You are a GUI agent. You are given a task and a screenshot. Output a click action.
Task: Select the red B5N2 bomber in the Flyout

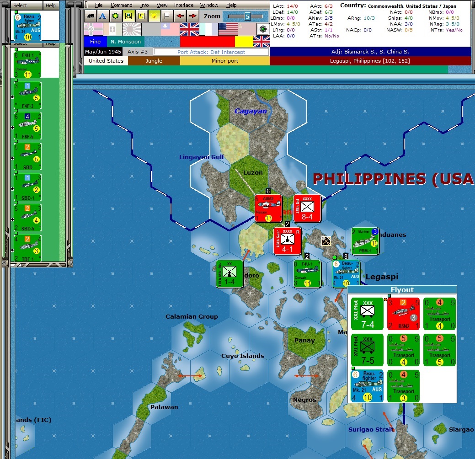click(403, 314)
